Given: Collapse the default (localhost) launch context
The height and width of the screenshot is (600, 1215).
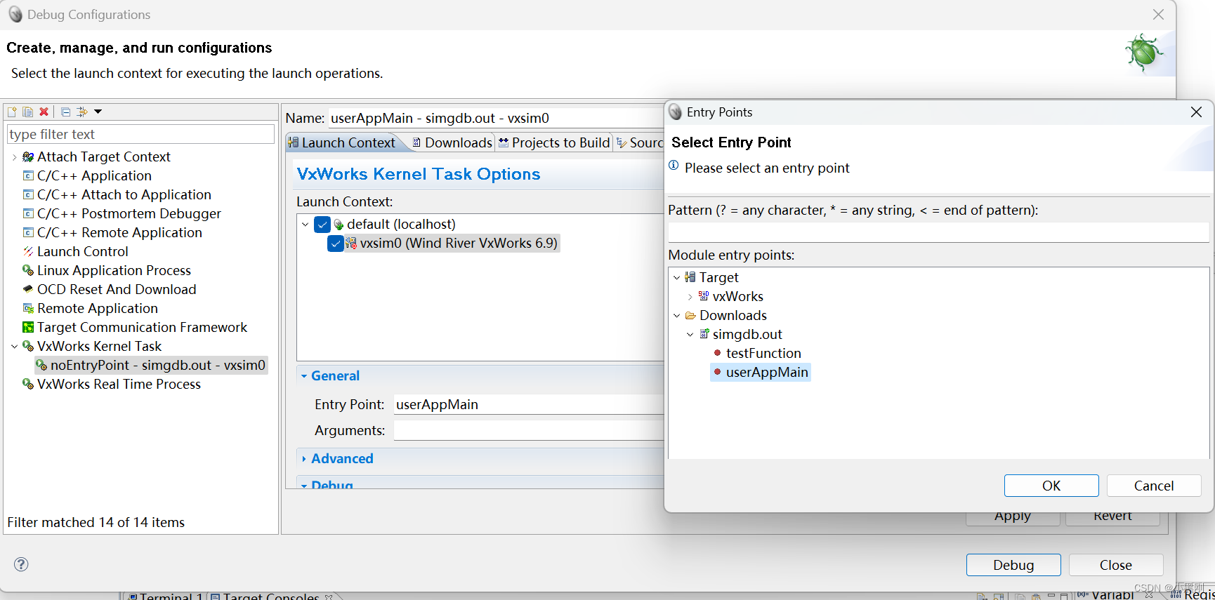Looking at the screenshot, I should click(x=306, y=225).
